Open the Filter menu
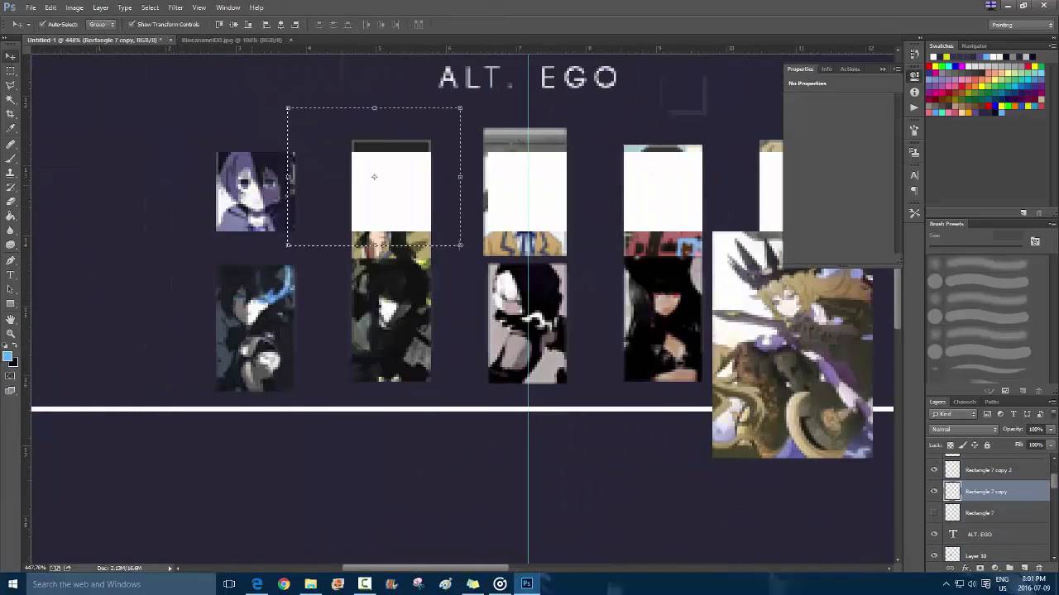Viewport: 1059px width, 595px height. click(x=175, y=7)
